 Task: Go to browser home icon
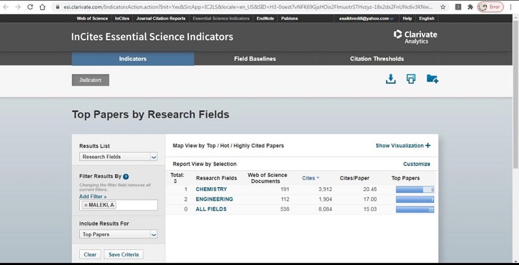pyautogui.click(x=42, y=7)
